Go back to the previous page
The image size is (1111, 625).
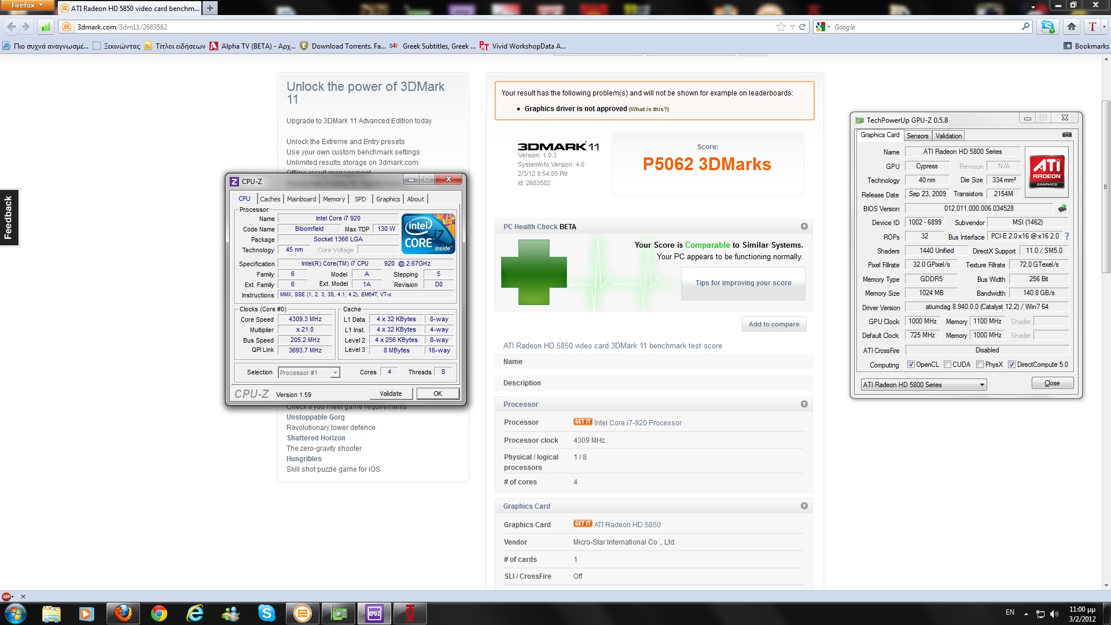click(x=12, y=27)
